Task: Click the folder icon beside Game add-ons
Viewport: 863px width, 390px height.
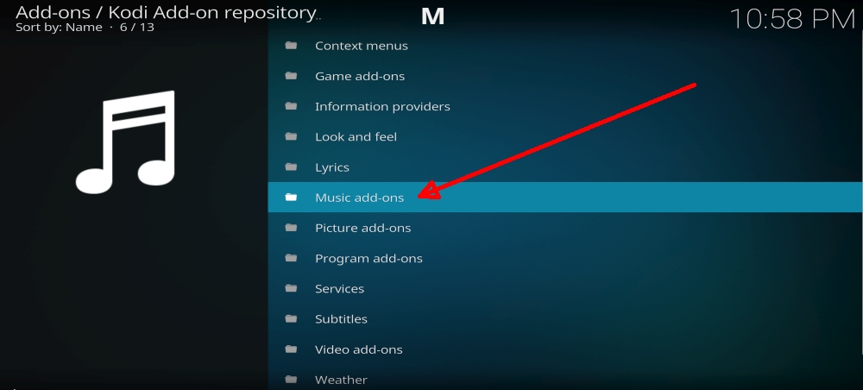Action: [x=291, y=75]
